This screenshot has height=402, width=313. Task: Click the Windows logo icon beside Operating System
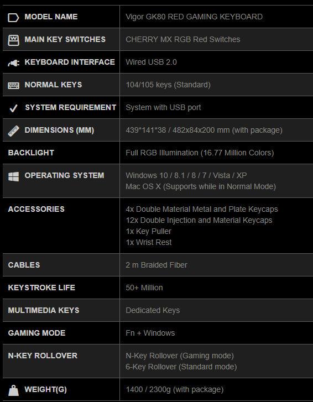(13, 176)
